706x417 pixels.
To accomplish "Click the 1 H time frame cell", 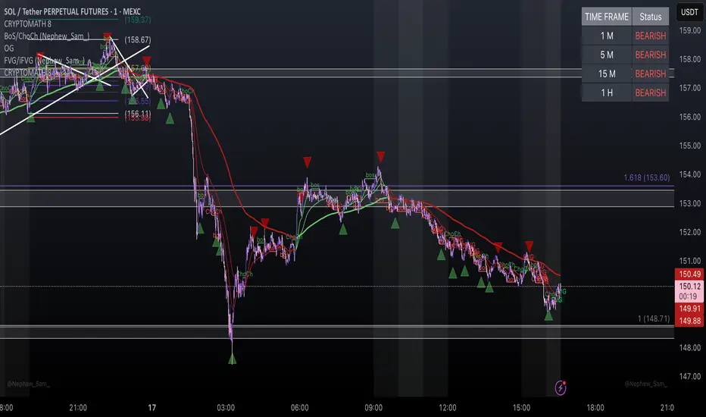I will pyautogui.click(x=607, y=92).
